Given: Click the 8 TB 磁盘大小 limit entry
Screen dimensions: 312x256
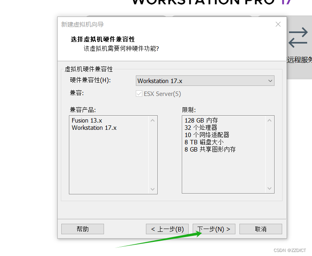Looking at the screenshot, I should (x=204, y=142).
